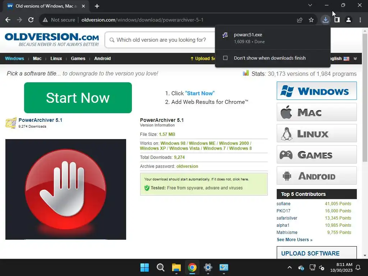Click the OLDVERSION.COM logo
This screenshot has width=368, height=276.
click(52, 40)
